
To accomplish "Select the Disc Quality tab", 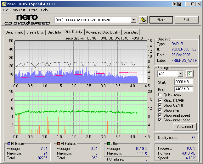I will [x=73, y=32].
